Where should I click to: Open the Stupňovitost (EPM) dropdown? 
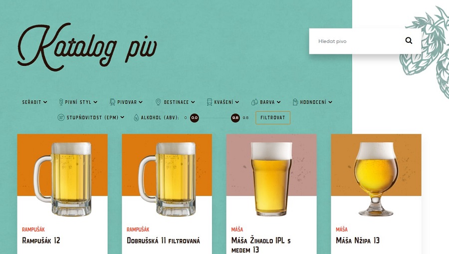click(x=91, y=117)
